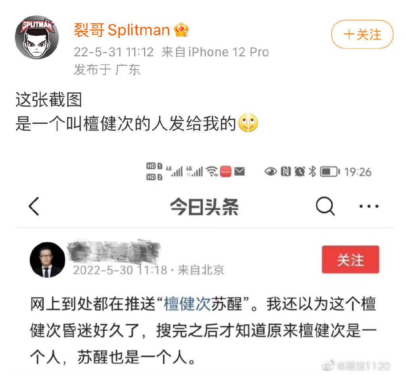
Task: Tap the red Huawei notification icon
Action: 226,171
